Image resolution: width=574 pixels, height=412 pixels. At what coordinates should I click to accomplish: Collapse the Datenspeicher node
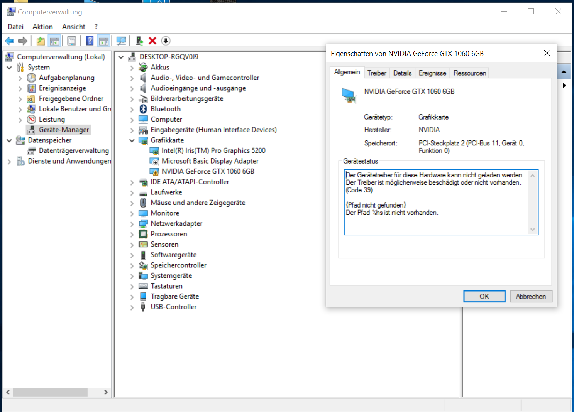[9, 140]
